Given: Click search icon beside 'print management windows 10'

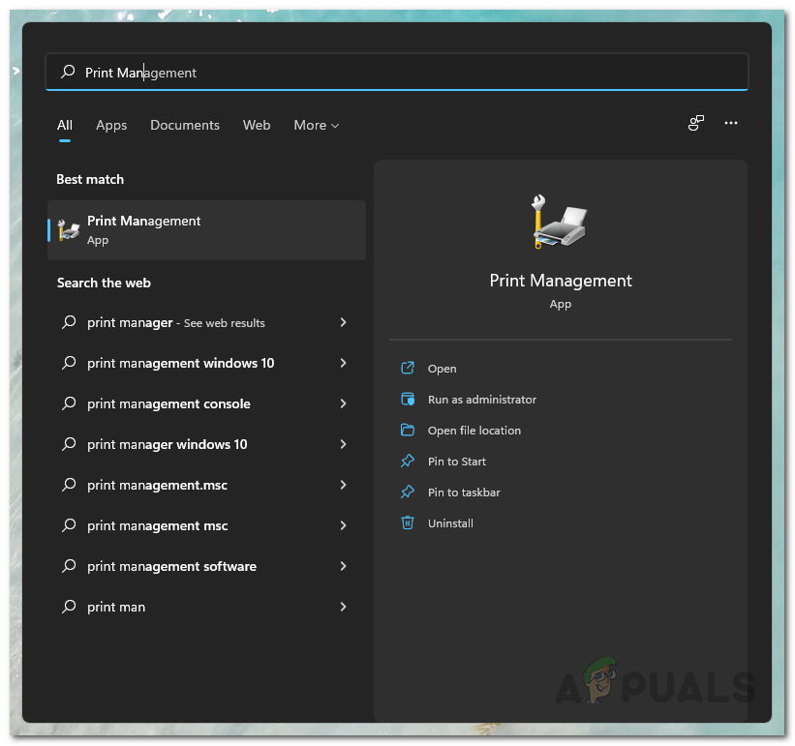Looking at the screenshot, I should click(x=69, y=363).
